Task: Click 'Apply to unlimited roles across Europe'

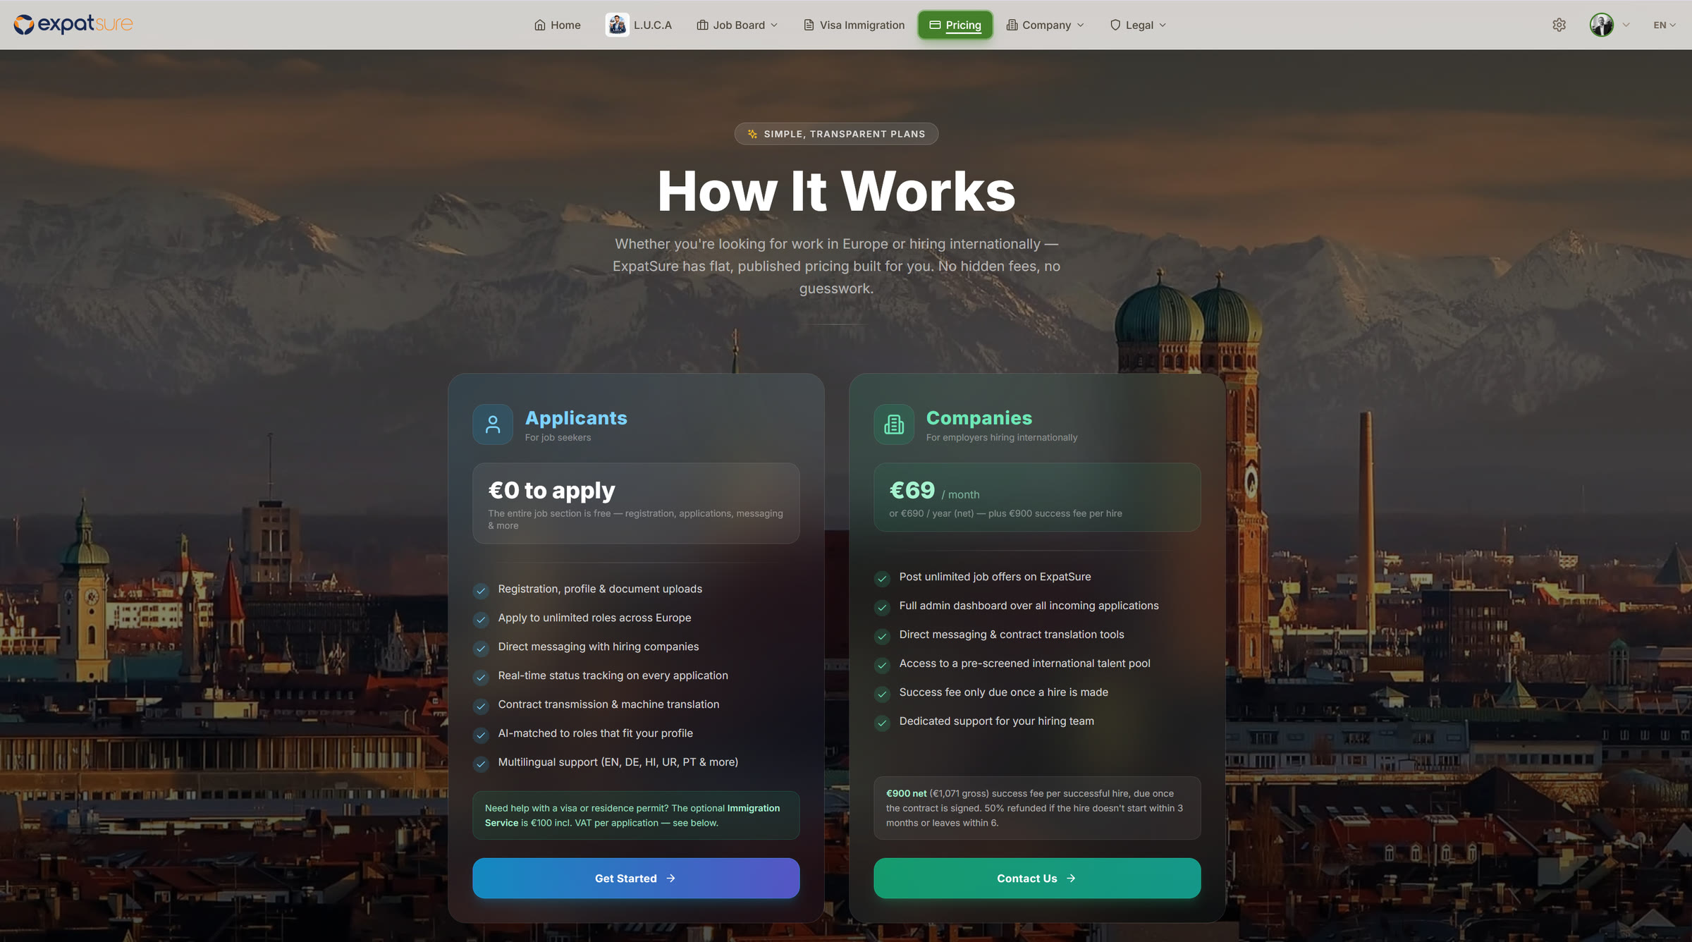Action: [594, 618]
